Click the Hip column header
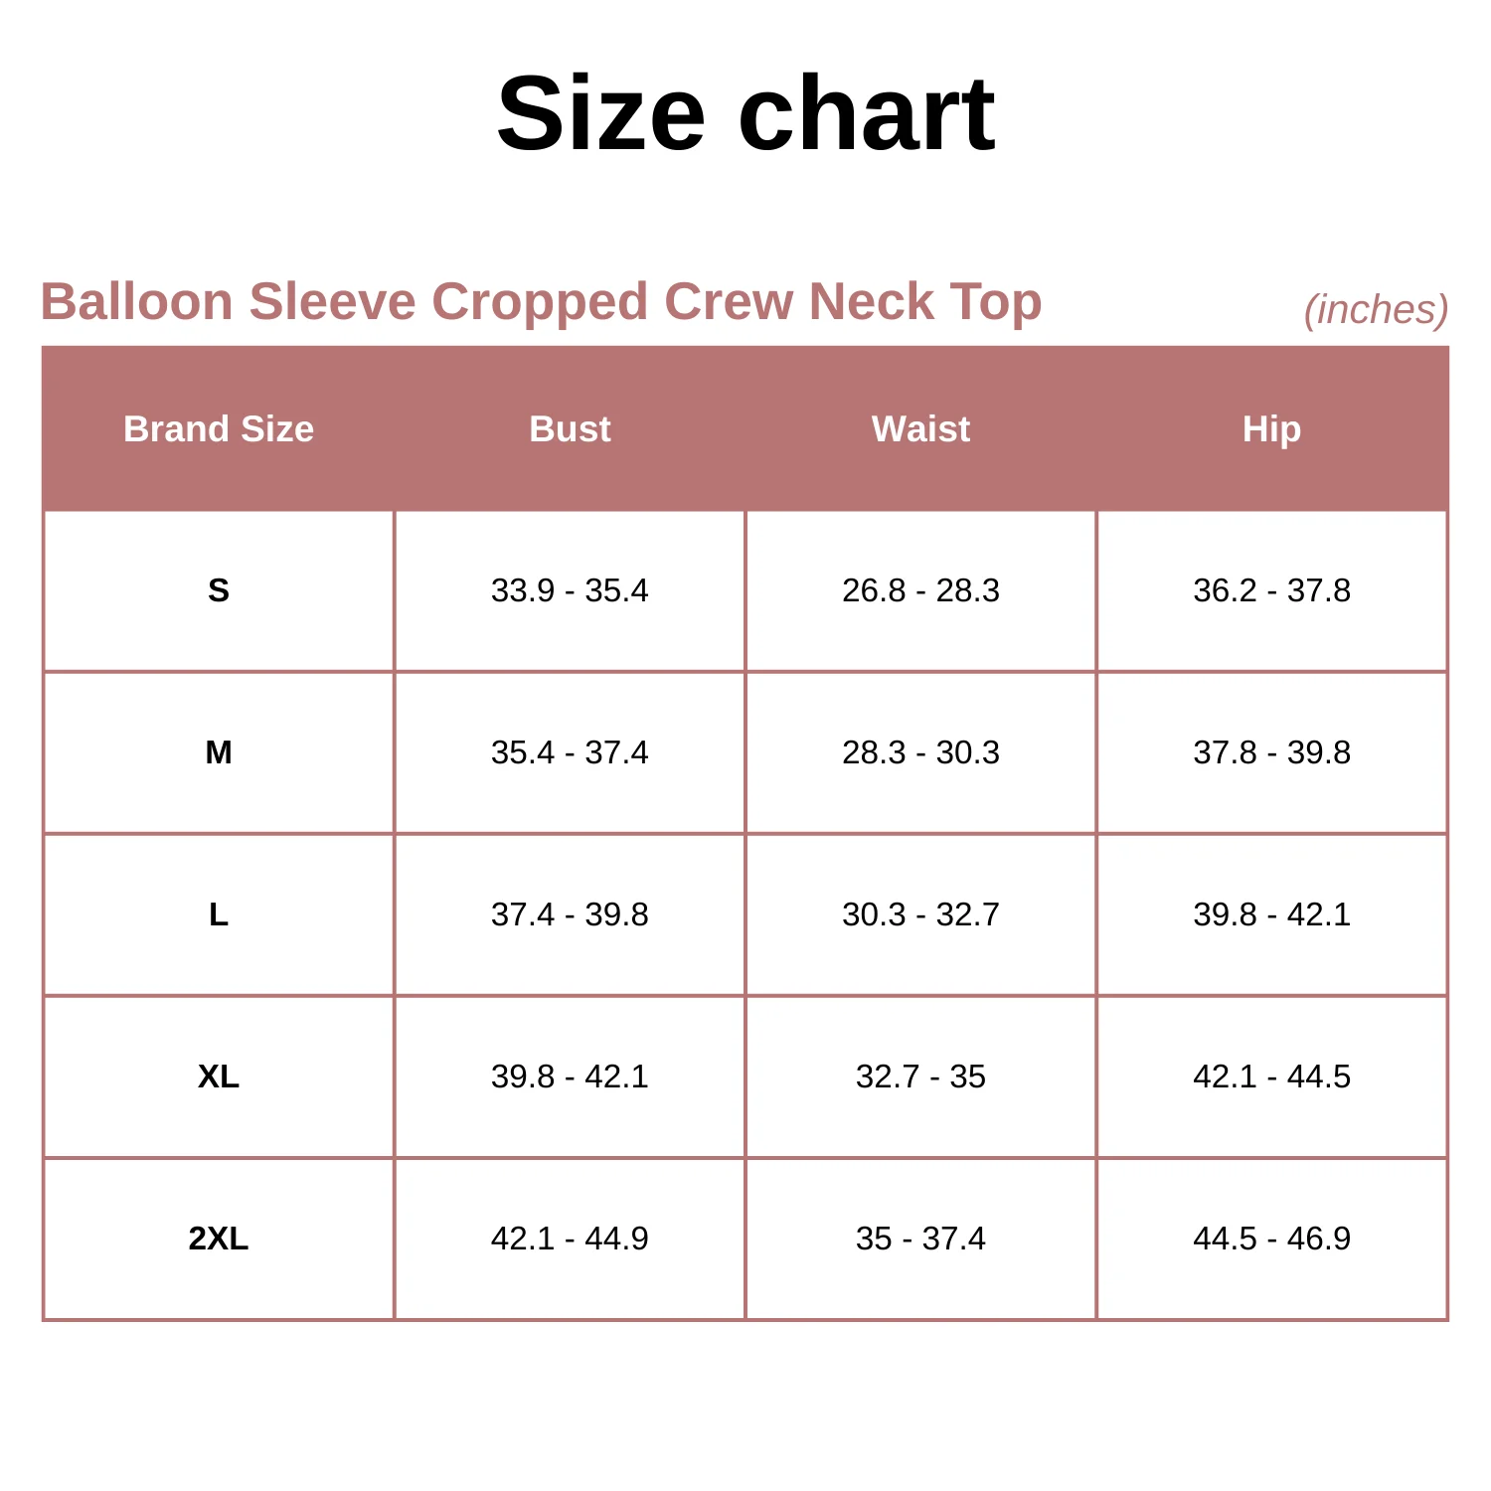The image size is (1491, 1491). click(1271, 429)
